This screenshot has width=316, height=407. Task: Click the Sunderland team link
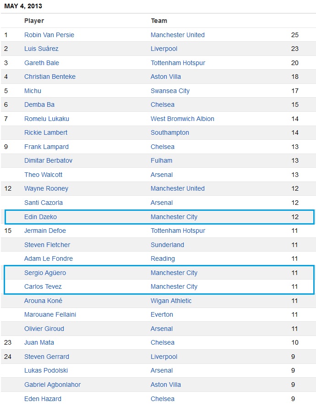[x=167, y=245]
